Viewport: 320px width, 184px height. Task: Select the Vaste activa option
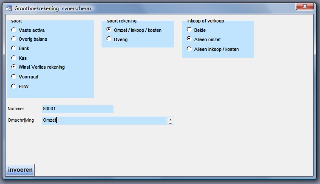(x=14, y=30)
